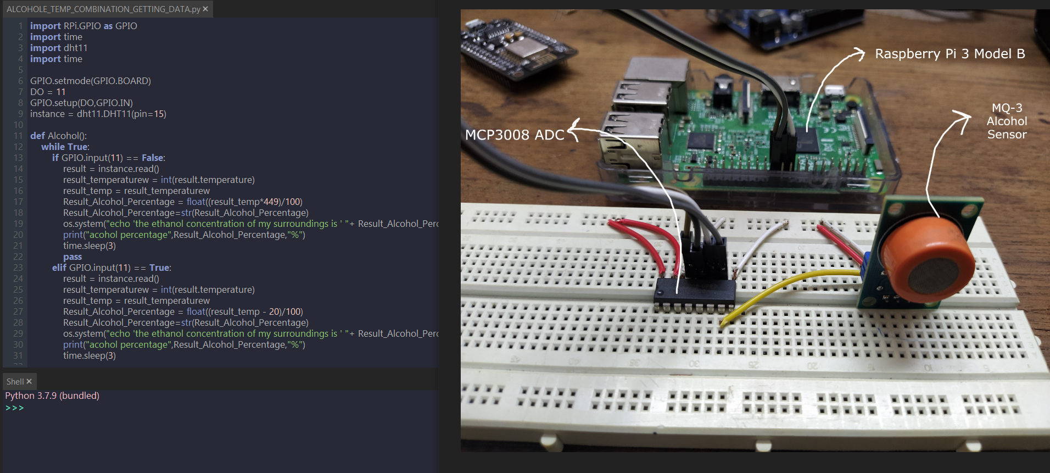Click the Shell prompt input line
Image resolution: width=1050 pixels, height=473 pixels.
tap(220, 408)
